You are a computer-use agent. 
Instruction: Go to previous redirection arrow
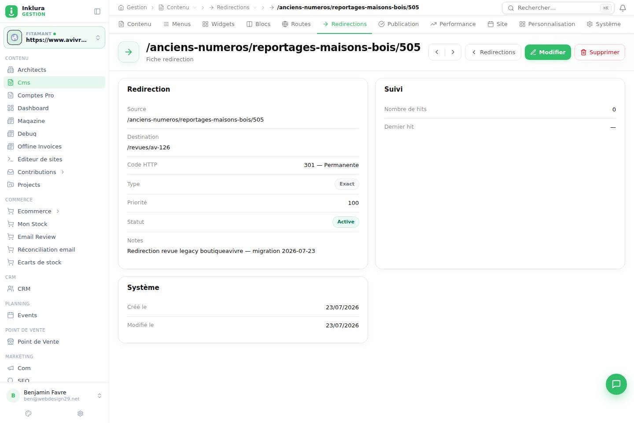click(437, 52)
